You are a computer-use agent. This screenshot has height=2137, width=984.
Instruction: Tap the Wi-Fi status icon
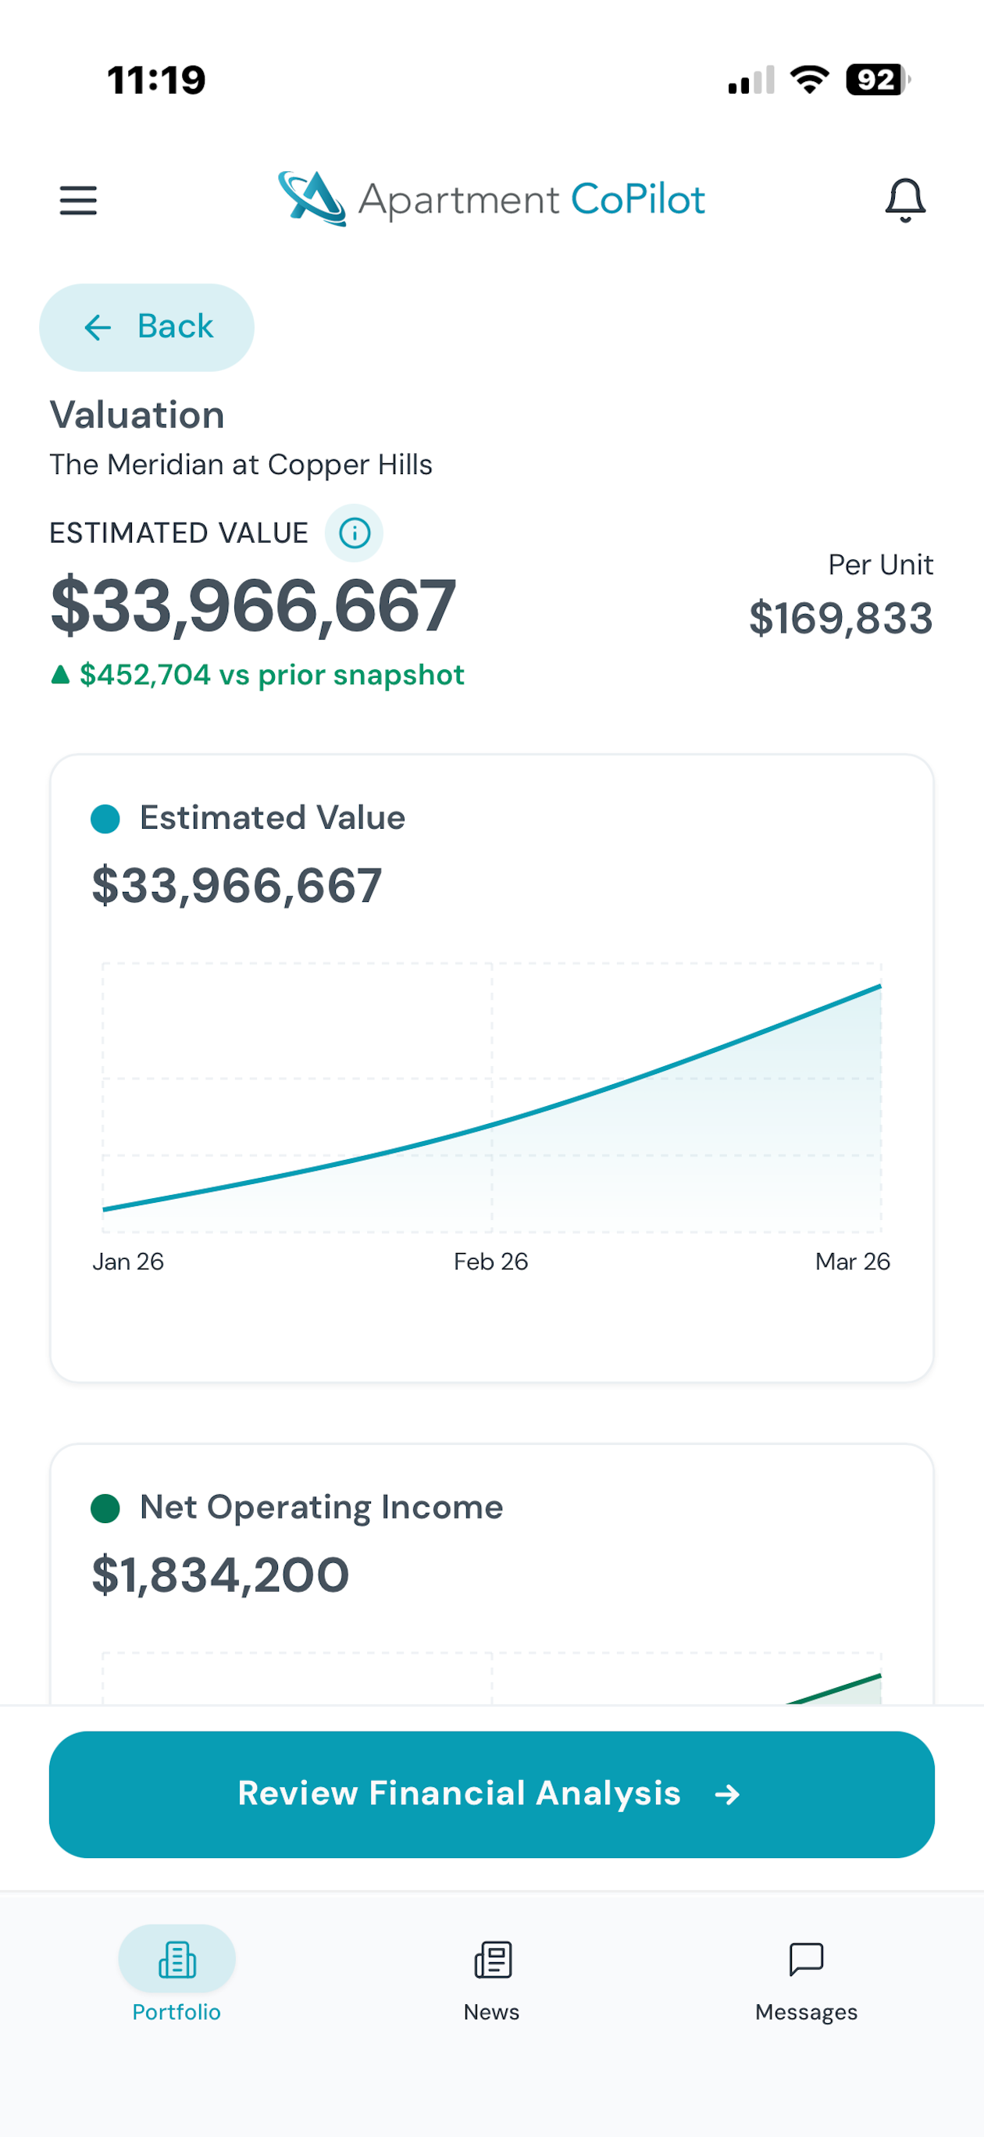(x=809, y=80)
